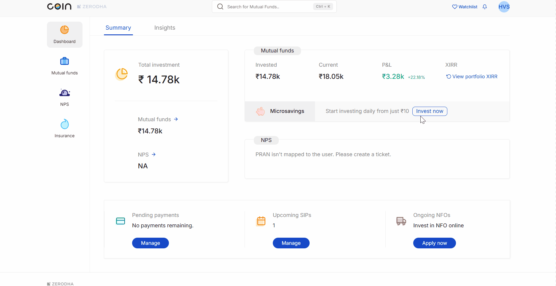Click Invest now for Microsavings
Image resolution: width=556 pixels, height=286 pixels.
tap(430, 111)
